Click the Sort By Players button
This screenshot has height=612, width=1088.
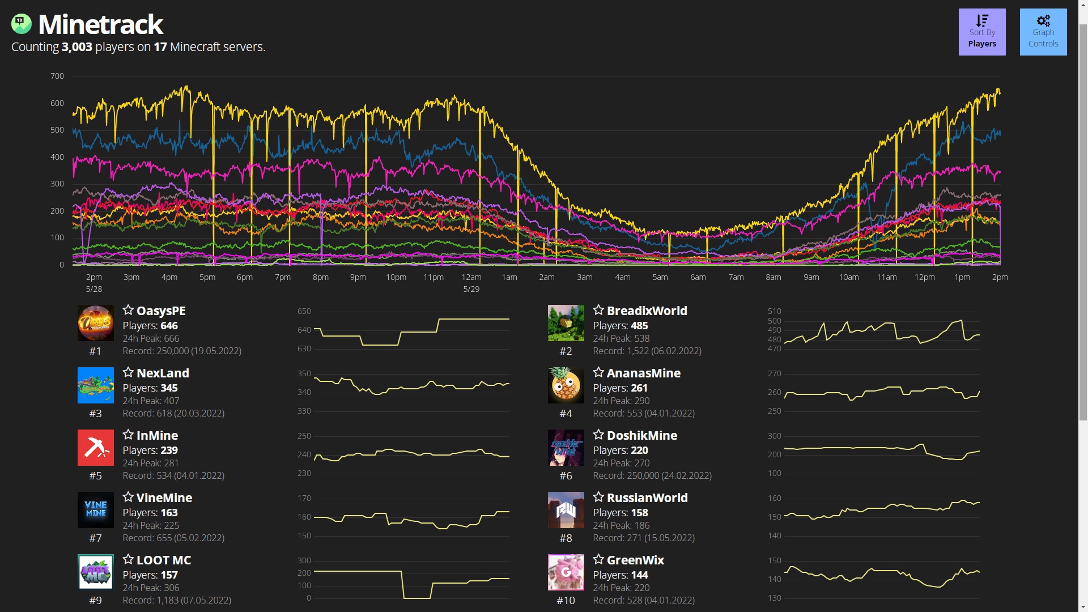[x=981, y=32]
